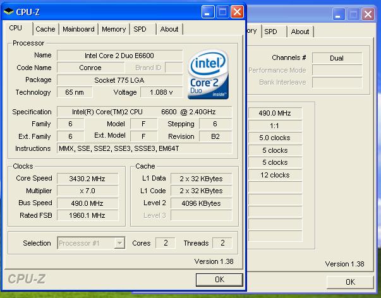Click the Rated FSB value 1960.1 MHz
This screenshot has height=298, width=381.
click(87, 215)
